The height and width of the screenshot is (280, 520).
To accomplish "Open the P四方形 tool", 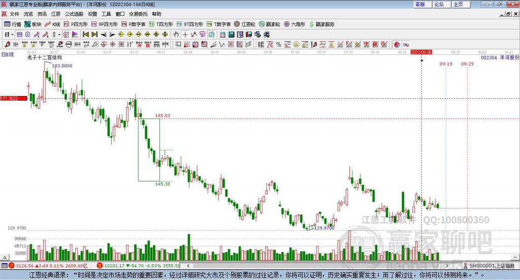I will [x=76, y=24].
